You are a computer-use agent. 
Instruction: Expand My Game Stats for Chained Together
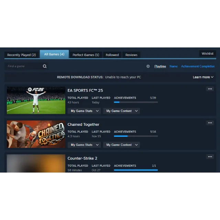coord(85,145)
